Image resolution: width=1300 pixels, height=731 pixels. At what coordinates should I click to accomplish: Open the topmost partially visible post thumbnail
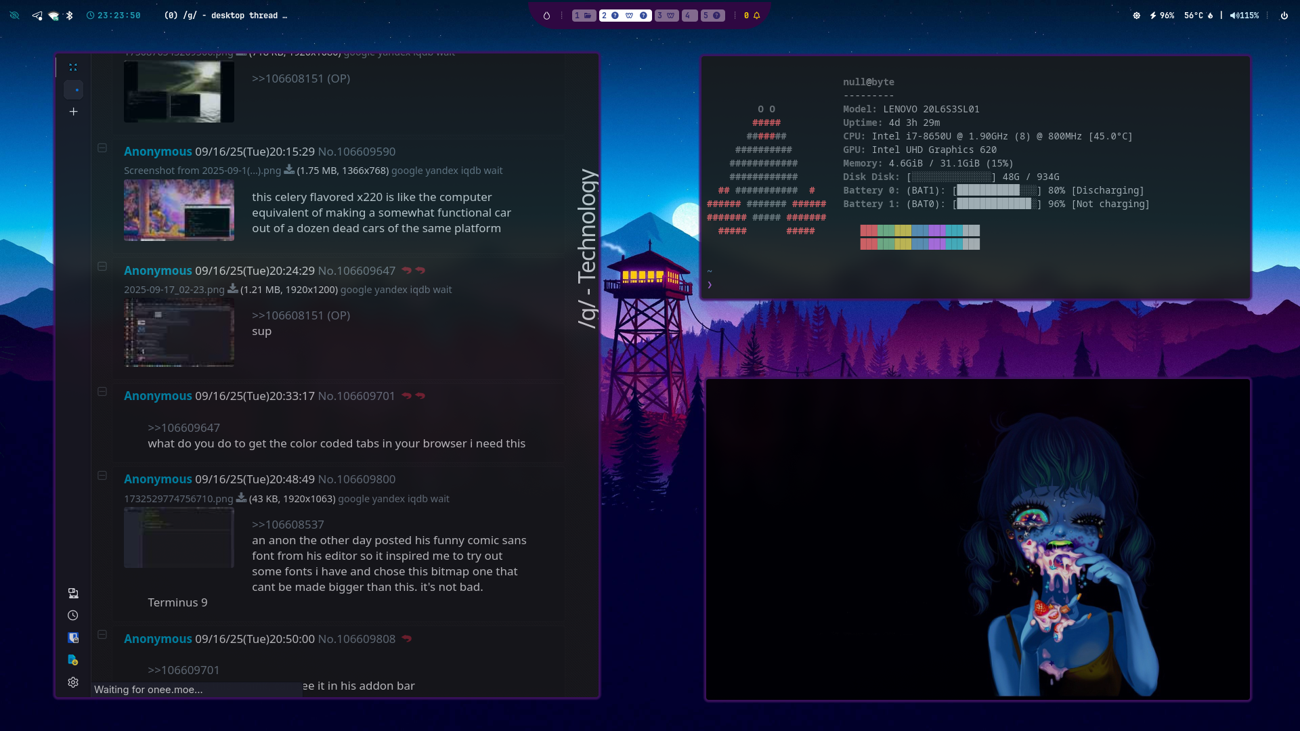pyautogui.click(x=179, y=91)
